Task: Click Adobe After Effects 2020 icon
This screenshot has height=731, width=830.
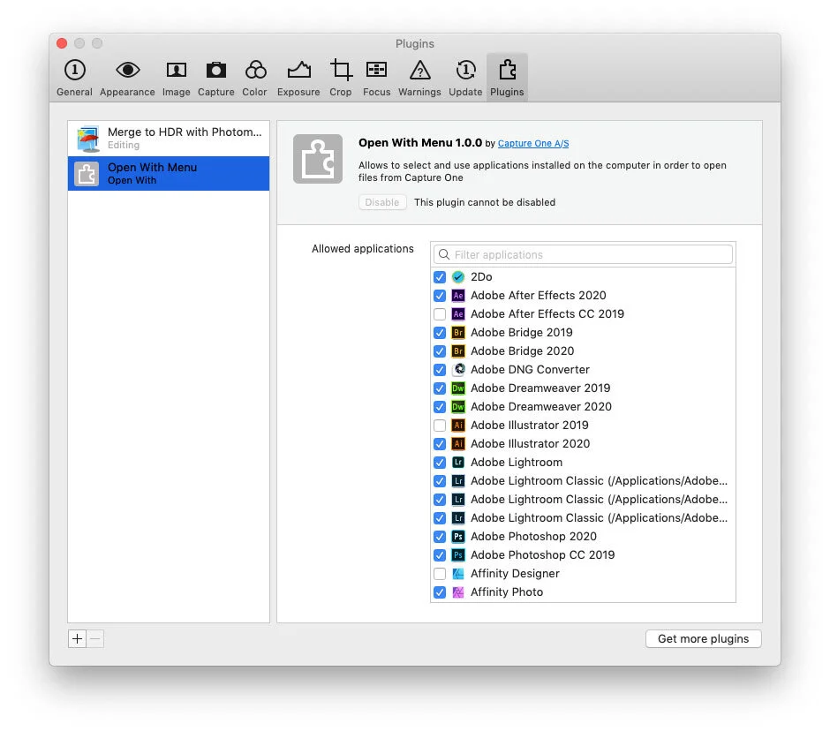Action: [x=458, y=296]
